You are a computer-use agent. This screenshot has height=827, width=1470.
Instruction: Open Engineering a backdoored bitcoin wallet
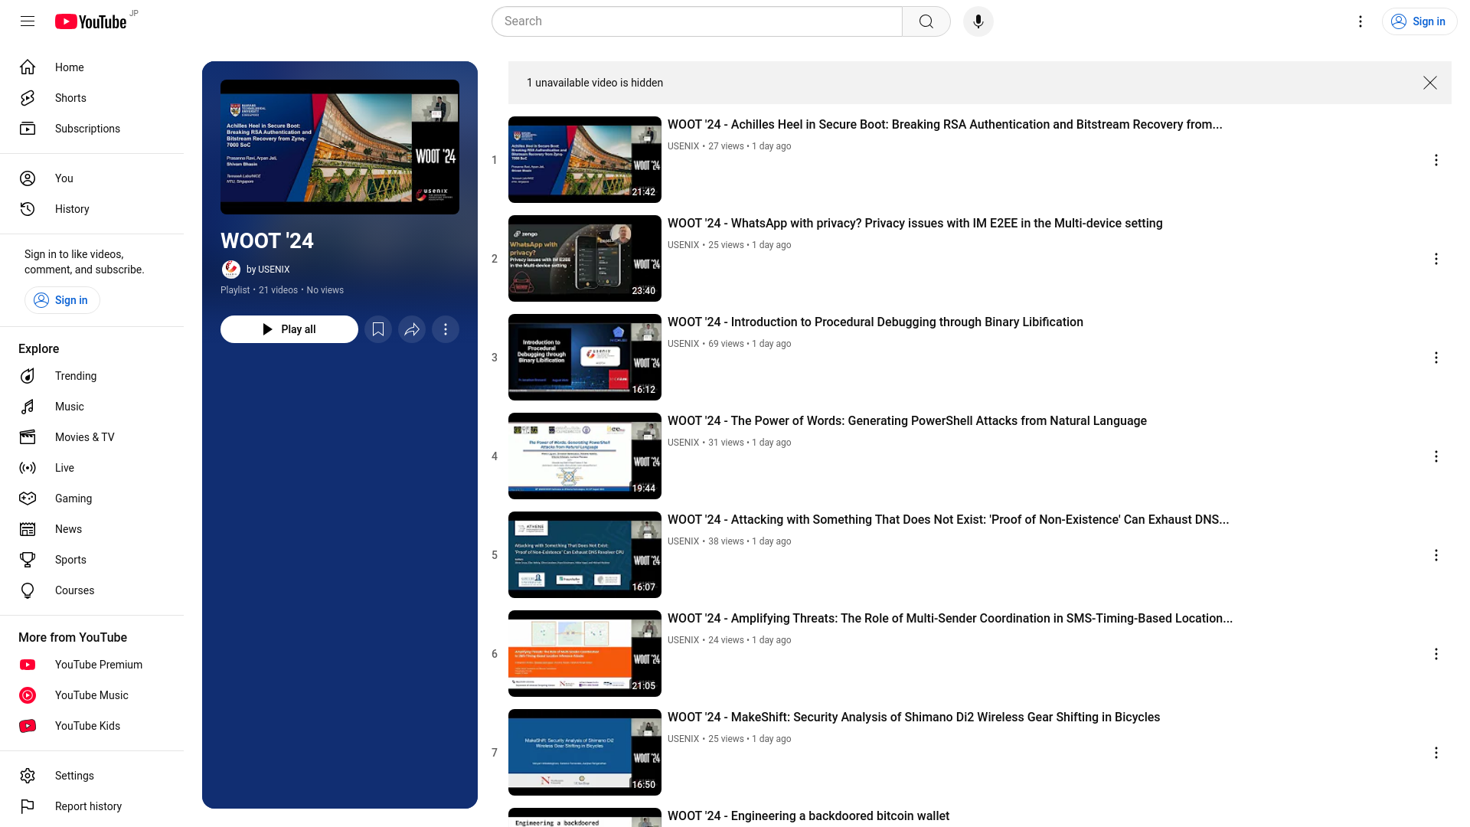808,816
